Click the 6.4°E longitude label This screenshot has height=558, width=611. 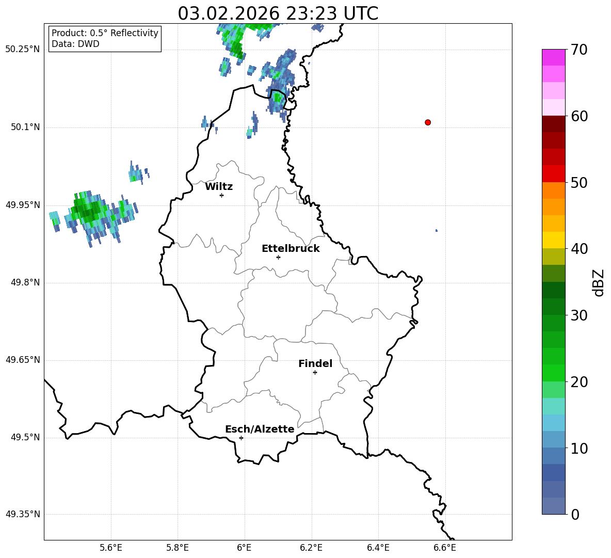(378, 548)
